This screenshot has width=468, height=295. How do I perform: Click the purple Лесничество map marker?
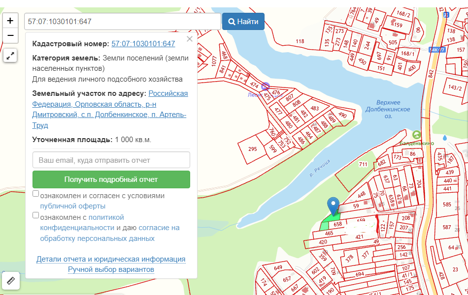266,87
